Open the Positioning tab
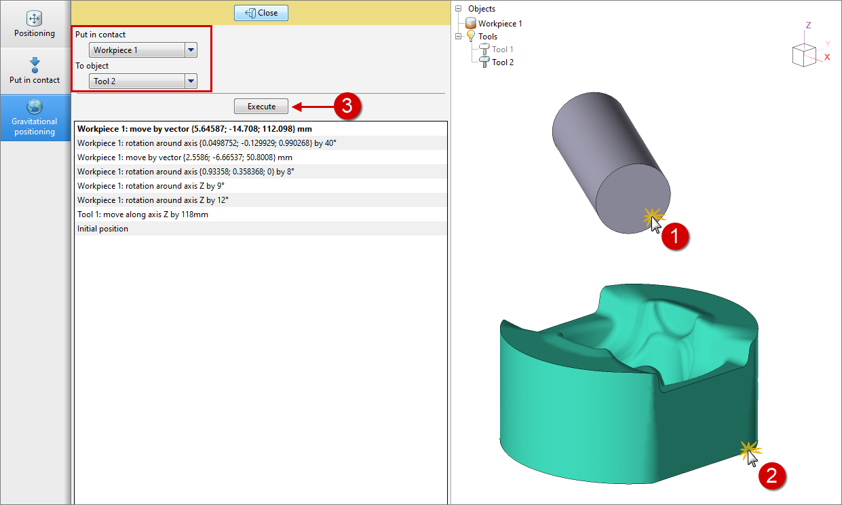Screen dimensions: 842x505 click(35, 24)
